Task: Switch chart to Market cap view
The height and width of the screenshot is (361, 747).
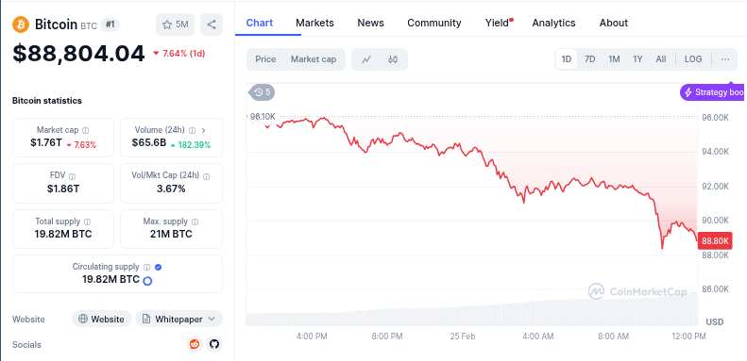Action: click(314, 59)
